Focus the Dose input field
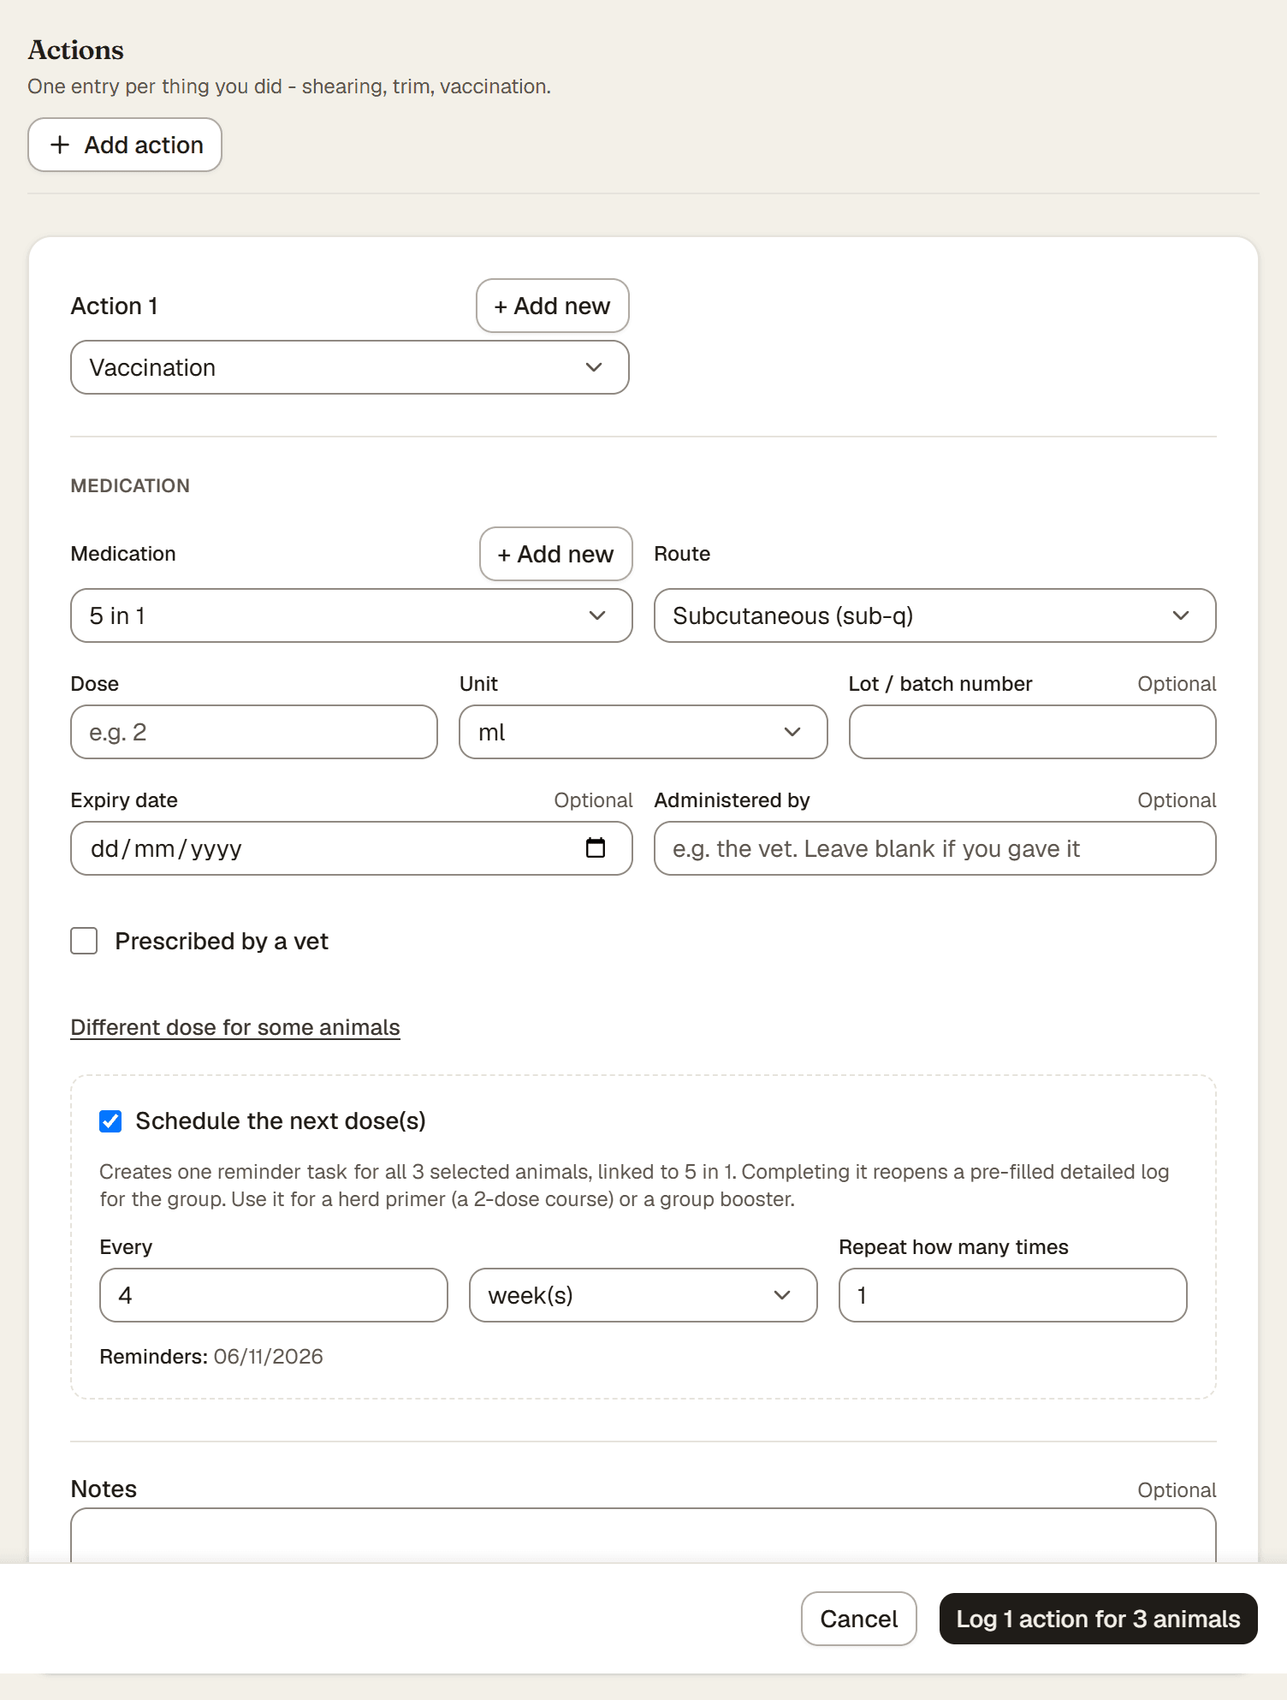 click(x=254, y=732)
